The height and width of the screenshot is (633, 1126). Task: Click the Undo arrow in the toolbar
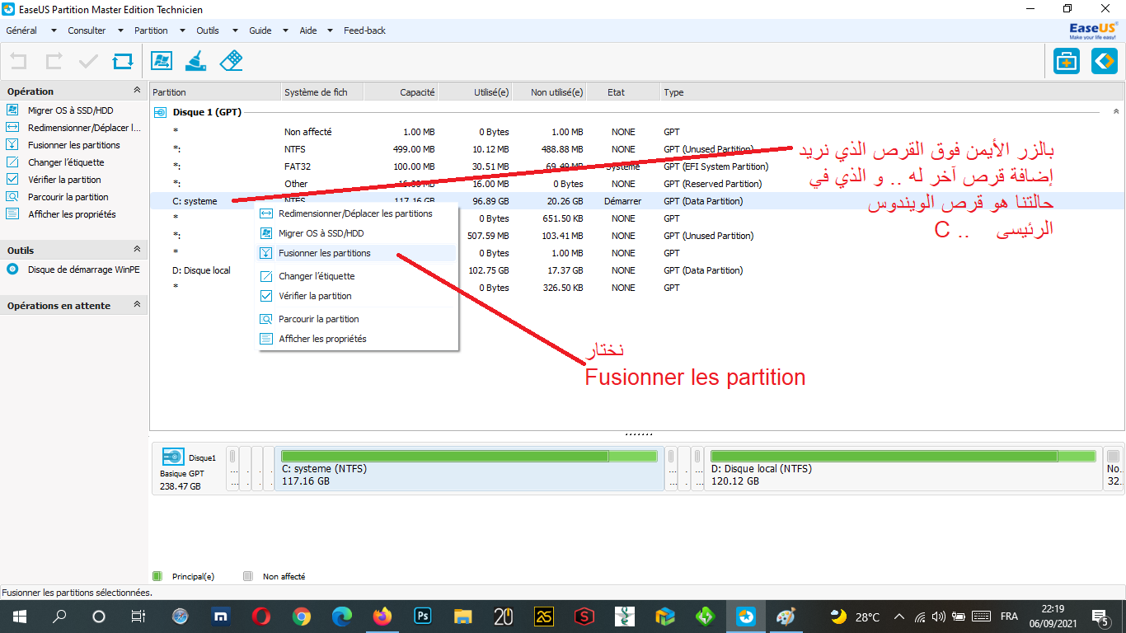pos(18,61)
